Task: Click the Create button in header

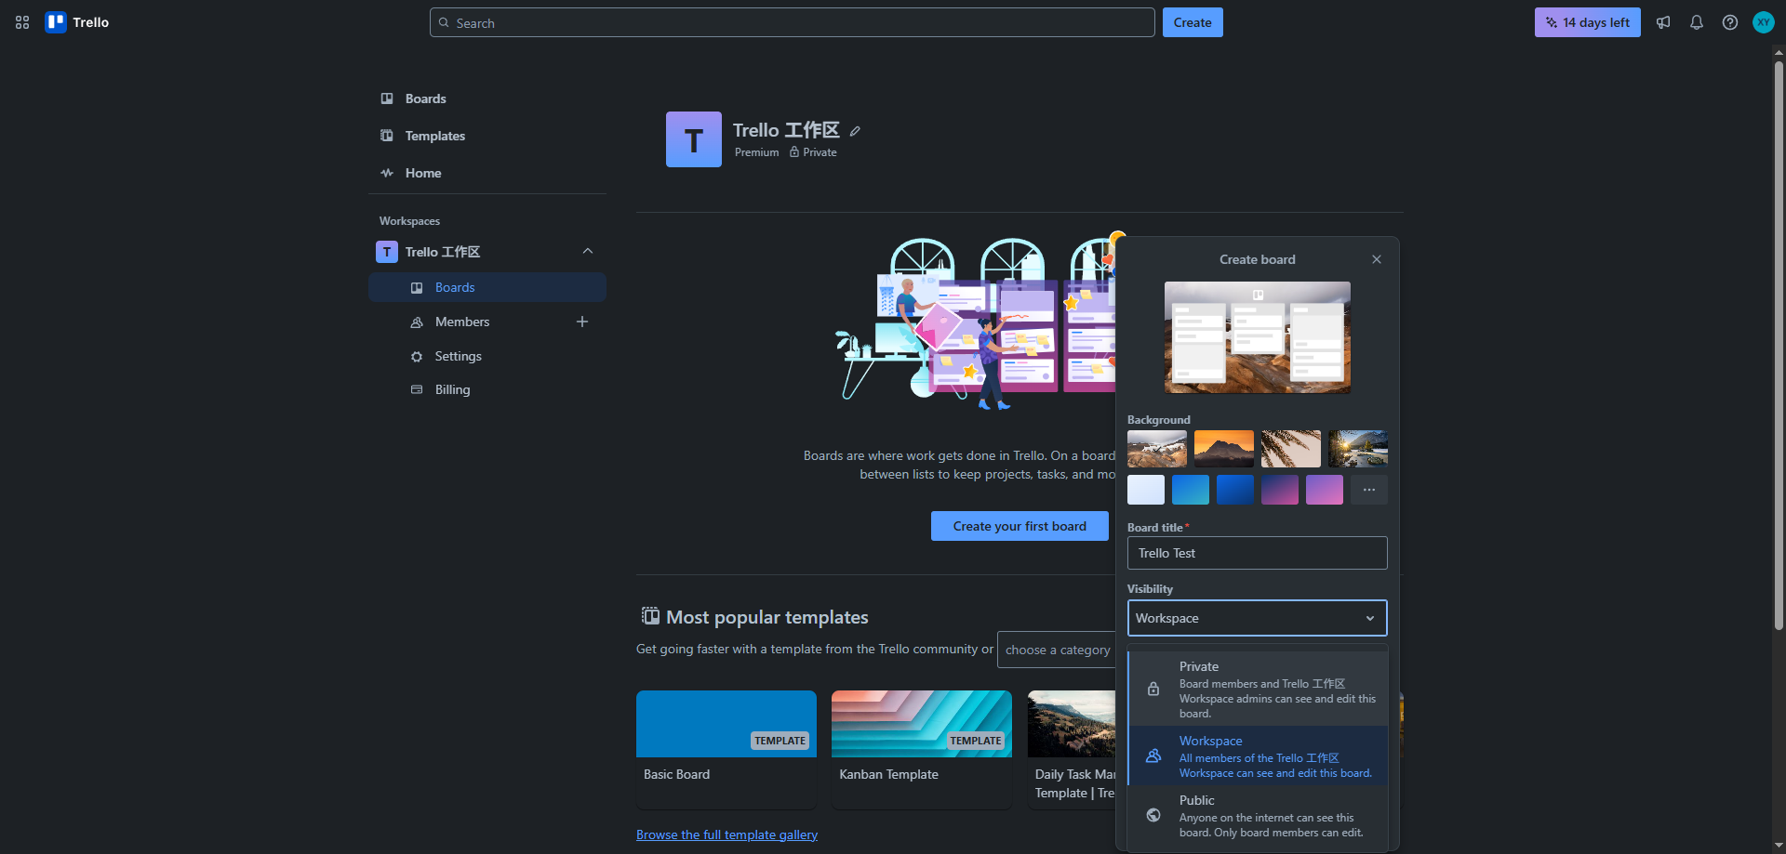Action: (1193, 22)
